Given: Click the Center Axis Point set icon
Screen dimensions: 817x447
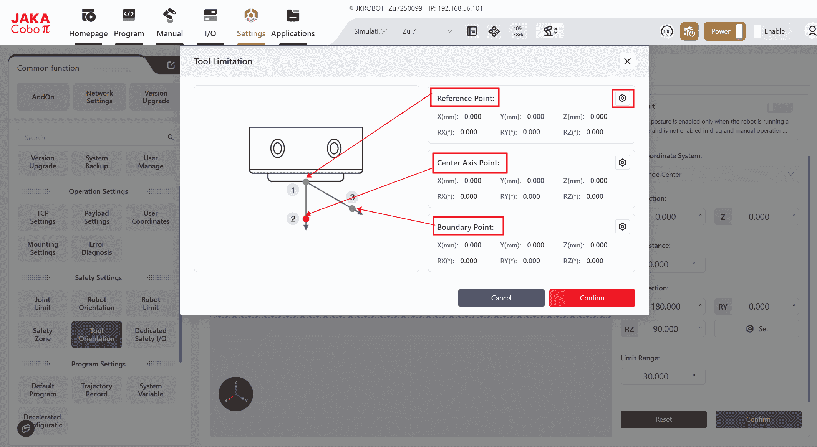Looking at the screenshot, I should click(x=622, y=163).
